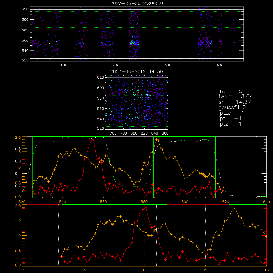This screenshot has width=273, height=273.
Task: Click the red dotted vertical marker near 554 in upper line plot
Action: click(x=92, y=168)
